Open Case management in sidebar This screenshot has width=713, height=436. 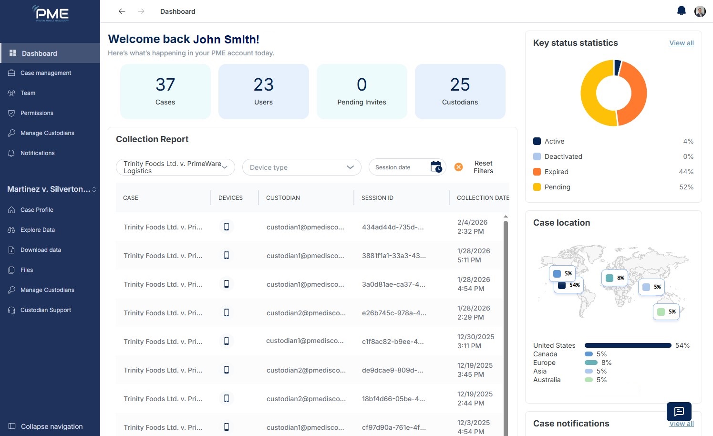tap(45, 73)
